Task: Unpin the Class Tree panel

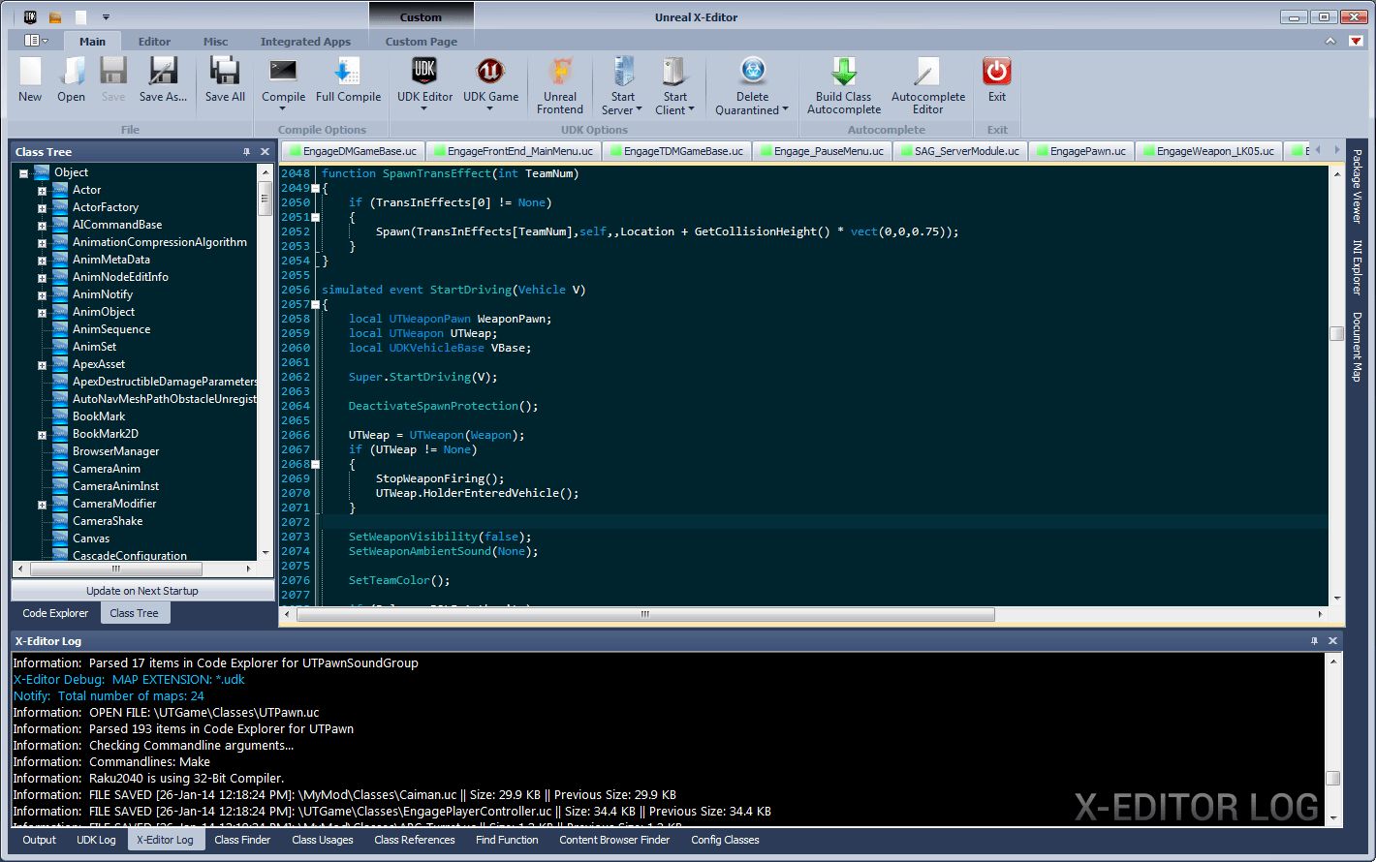Action: 248,151
